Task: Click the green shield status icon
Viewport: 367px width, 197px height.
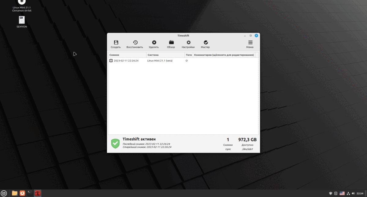Action: 115,143
